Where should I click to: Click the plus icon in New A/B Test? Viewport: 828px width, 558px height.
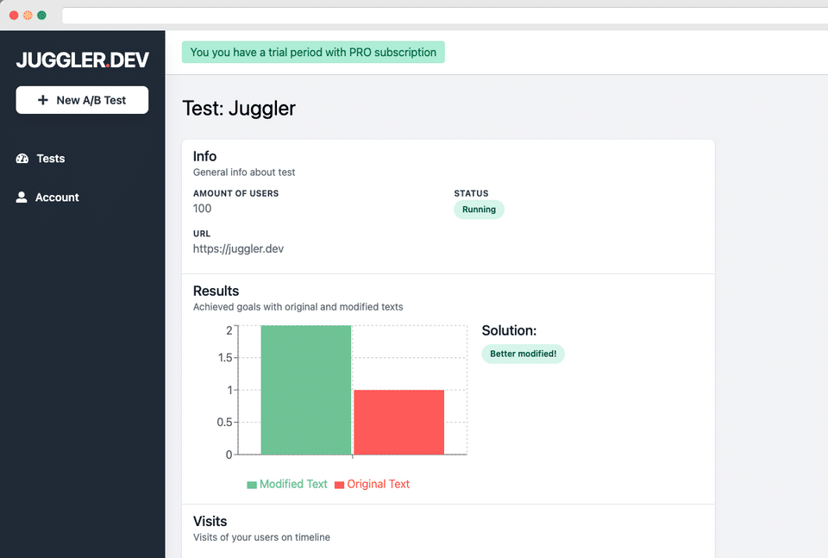pos(43,100)
